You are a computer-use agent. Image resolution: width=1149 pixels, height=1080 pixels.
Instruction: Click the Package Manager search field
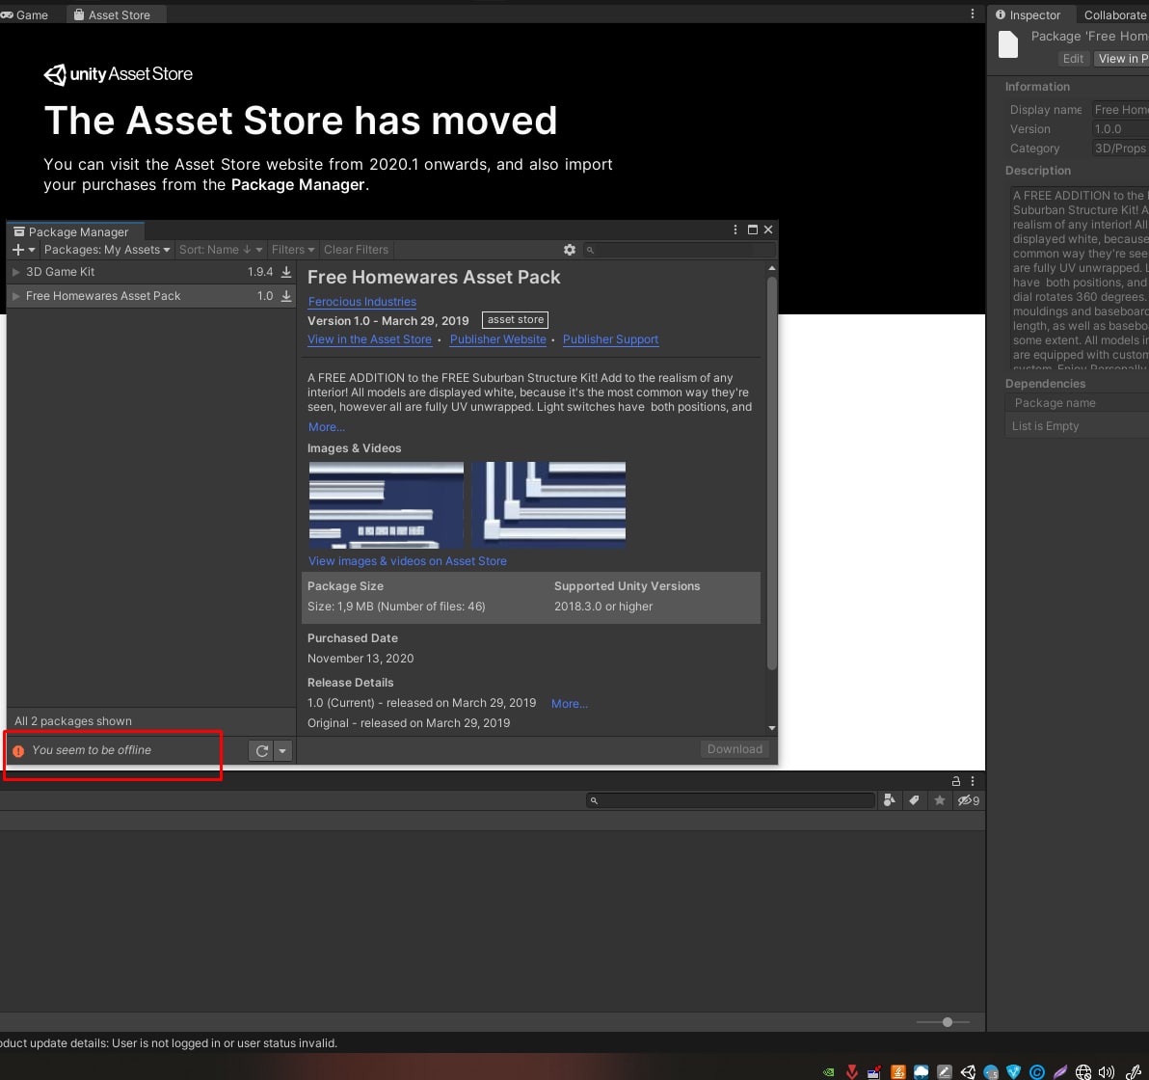click(680, 250)
